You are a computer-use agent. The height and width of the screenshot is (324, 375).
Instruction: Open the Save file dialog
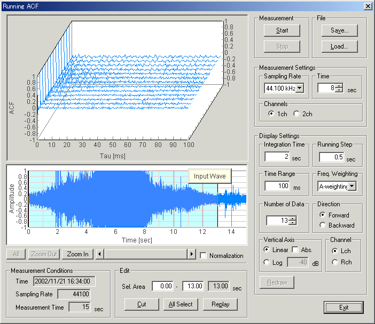[x=339, y=30]
